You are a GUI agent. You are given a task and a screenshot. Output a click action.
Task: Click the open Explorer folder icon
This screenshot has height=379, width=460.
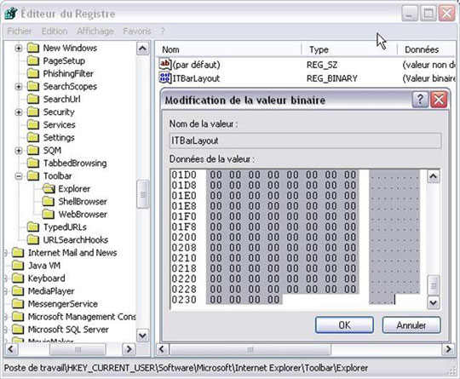point(49,188)
